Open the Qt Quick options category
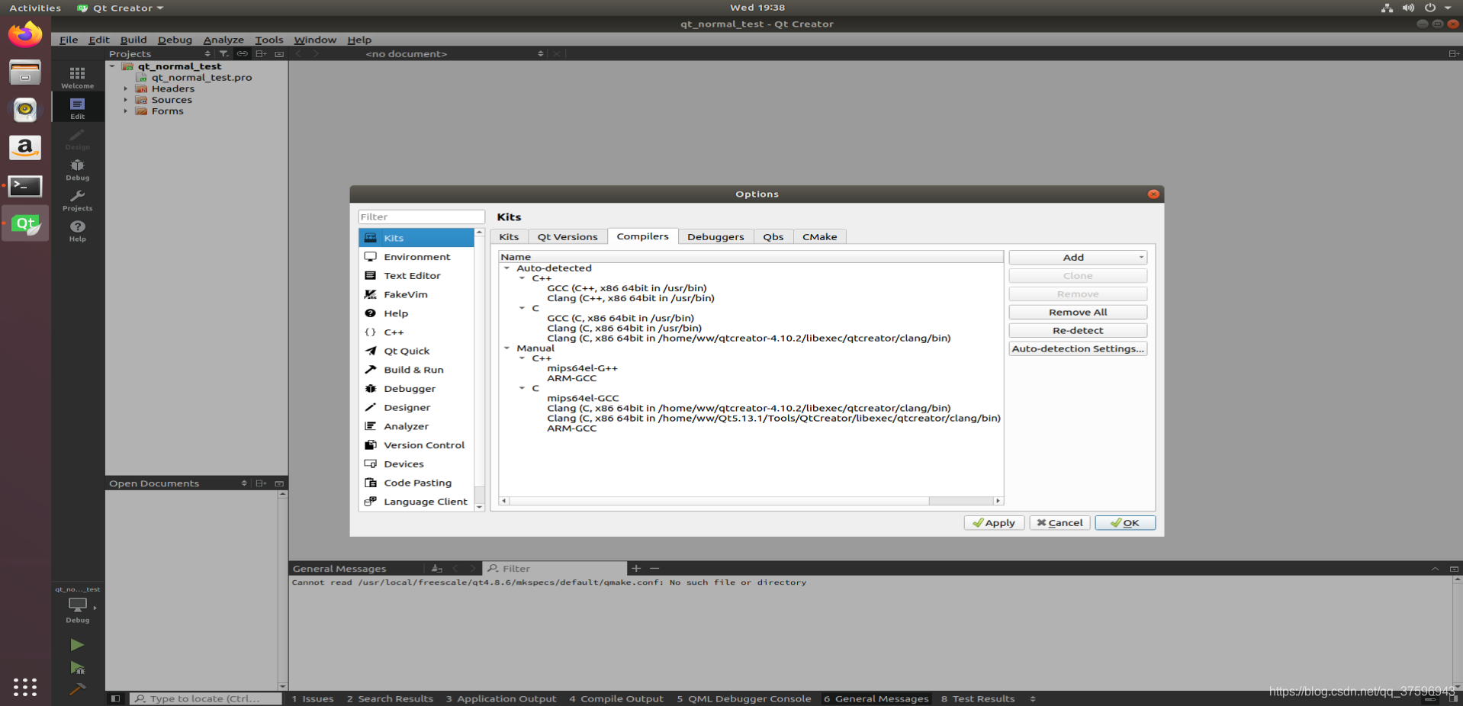The image size is (1463, 706). [416, 351]
